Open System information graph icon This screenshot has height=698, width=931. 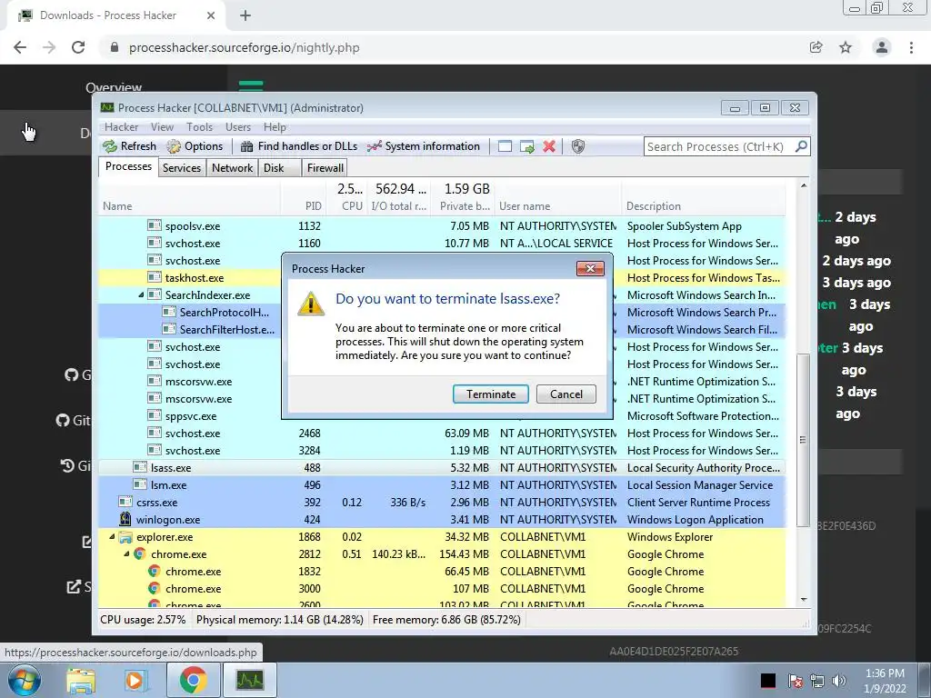pos(374,146)
